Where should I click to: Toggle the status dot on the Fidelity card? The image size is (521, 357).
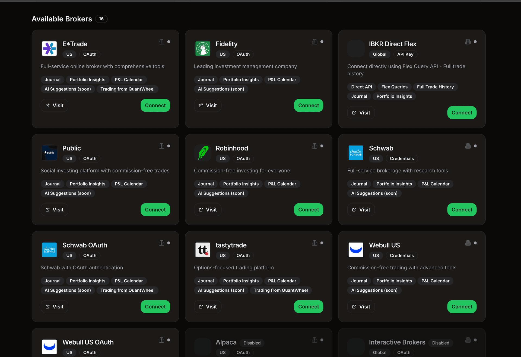click(322, 42)
